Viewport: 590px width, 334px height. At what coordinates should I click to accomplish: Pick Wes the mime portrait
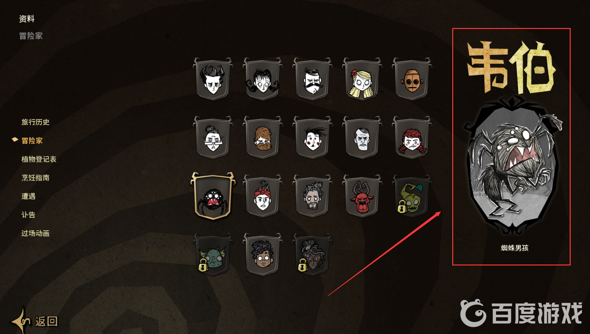click(313, 138)
